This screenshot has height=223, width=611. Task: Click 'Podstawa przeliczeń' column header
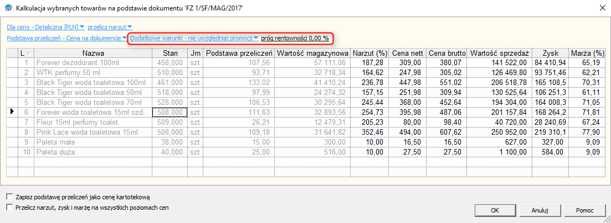[x=239, y=53]
